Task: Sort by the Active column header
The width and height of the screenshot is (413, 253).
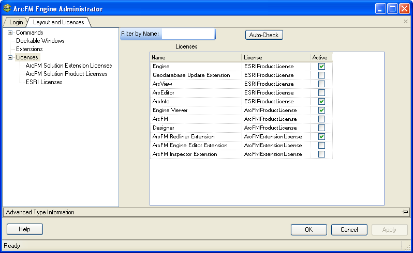Action: coord(321,57)
